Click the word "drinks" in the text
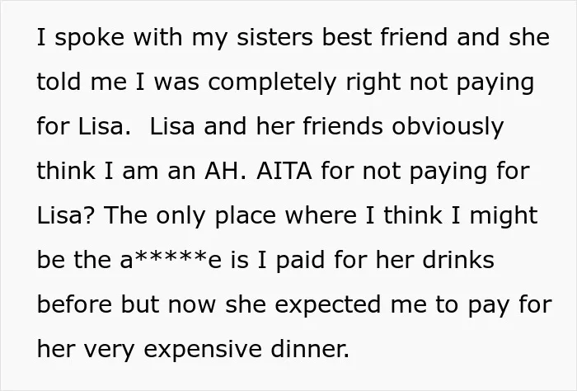Screen dimensions: 577x391 point(458,259)
